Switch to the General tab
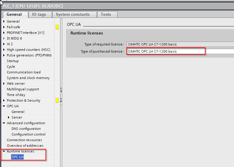The image size is (234, 167). pyautogui.click(x=15, y=15)
